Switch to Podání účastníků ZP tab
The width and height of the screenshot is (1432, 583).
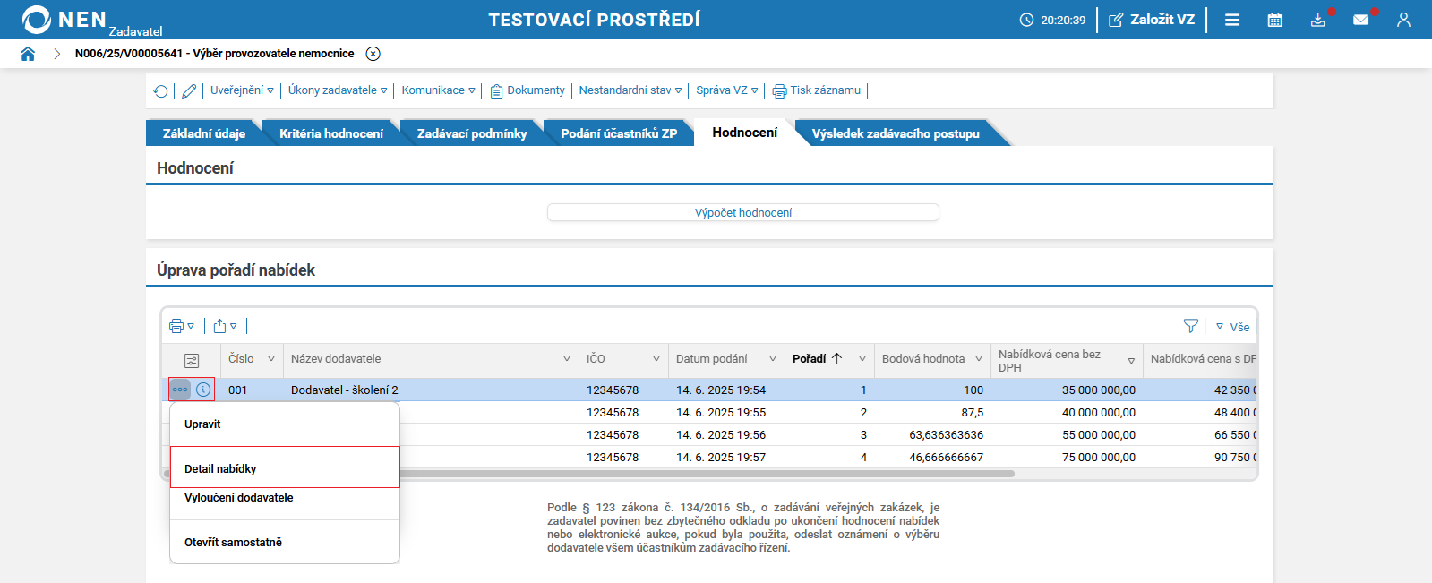coord(619,133)
